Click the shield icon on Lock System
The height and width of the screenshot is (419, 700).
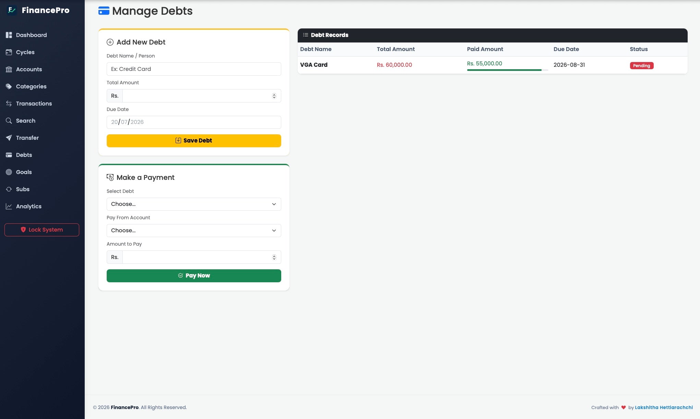[23, 230]
